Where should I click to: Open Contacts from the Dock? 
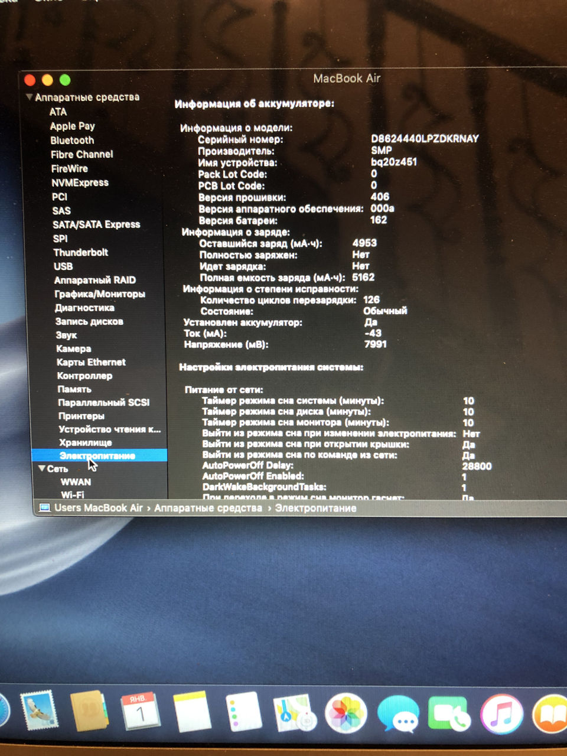tap(89, 711)
